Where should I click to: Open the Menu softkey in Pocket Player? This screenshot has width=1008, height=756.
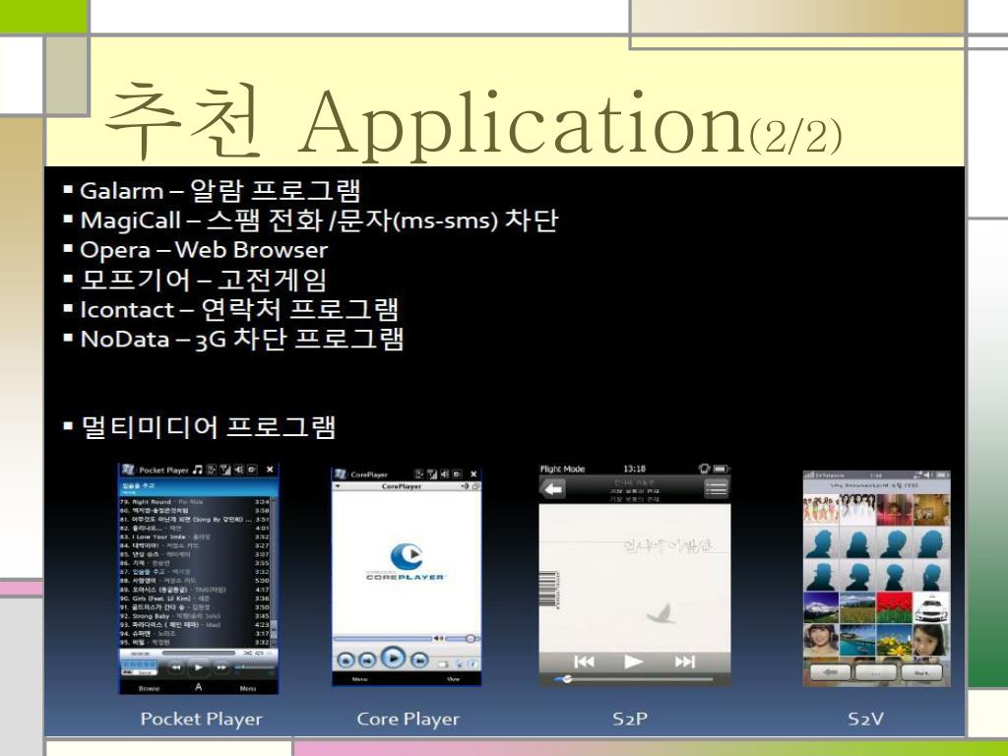click(248, 688)
